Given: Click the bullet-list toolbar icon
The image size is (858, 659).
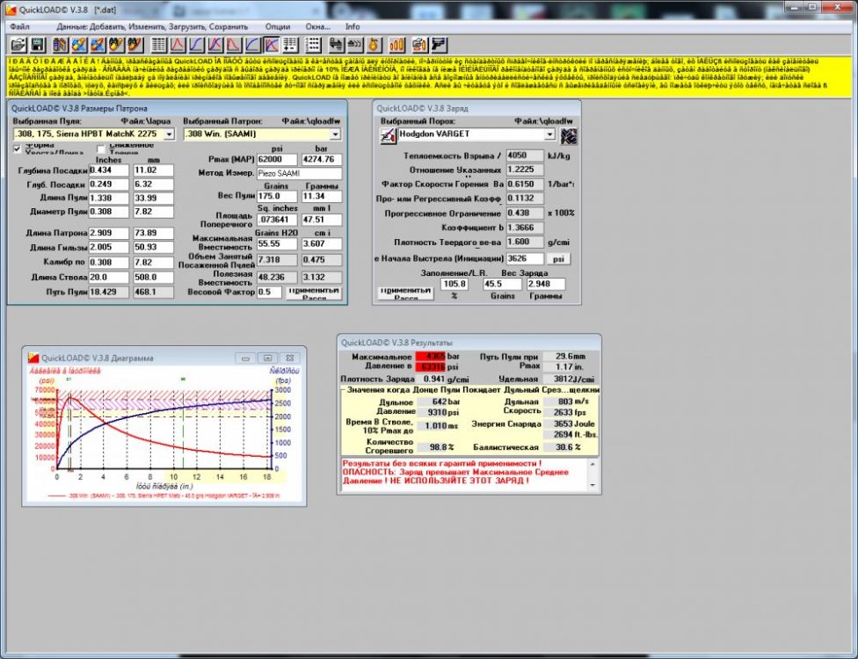Looking at the screenshot, I should [x=312, y=44].
